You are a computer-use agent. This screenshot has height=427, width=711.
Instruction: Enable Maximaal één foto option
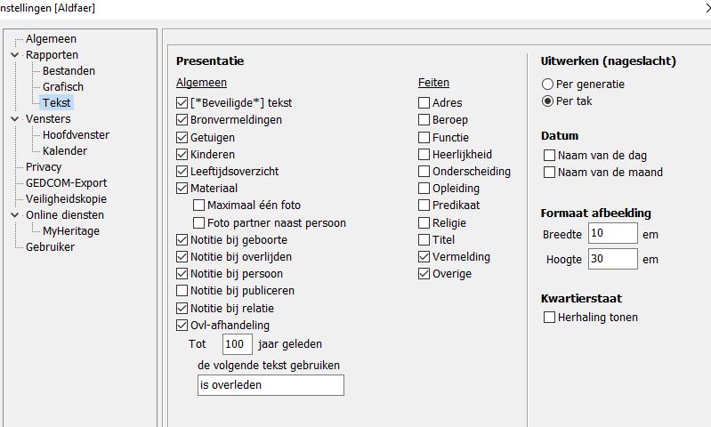click(199, 205)
